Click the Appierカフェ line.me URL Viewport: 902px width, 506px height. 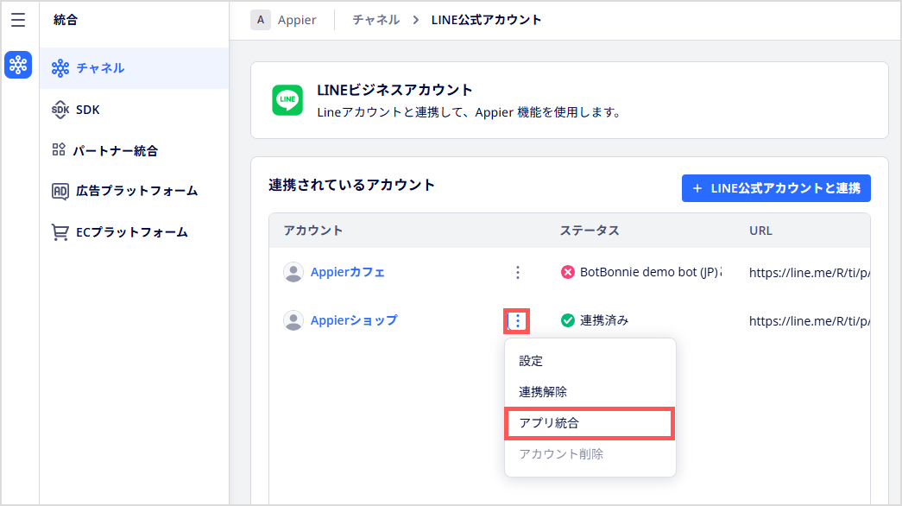(810, 272)
